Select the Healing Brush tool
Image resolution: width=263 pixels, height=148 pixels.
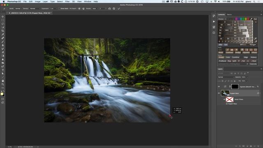click(3, 38)
